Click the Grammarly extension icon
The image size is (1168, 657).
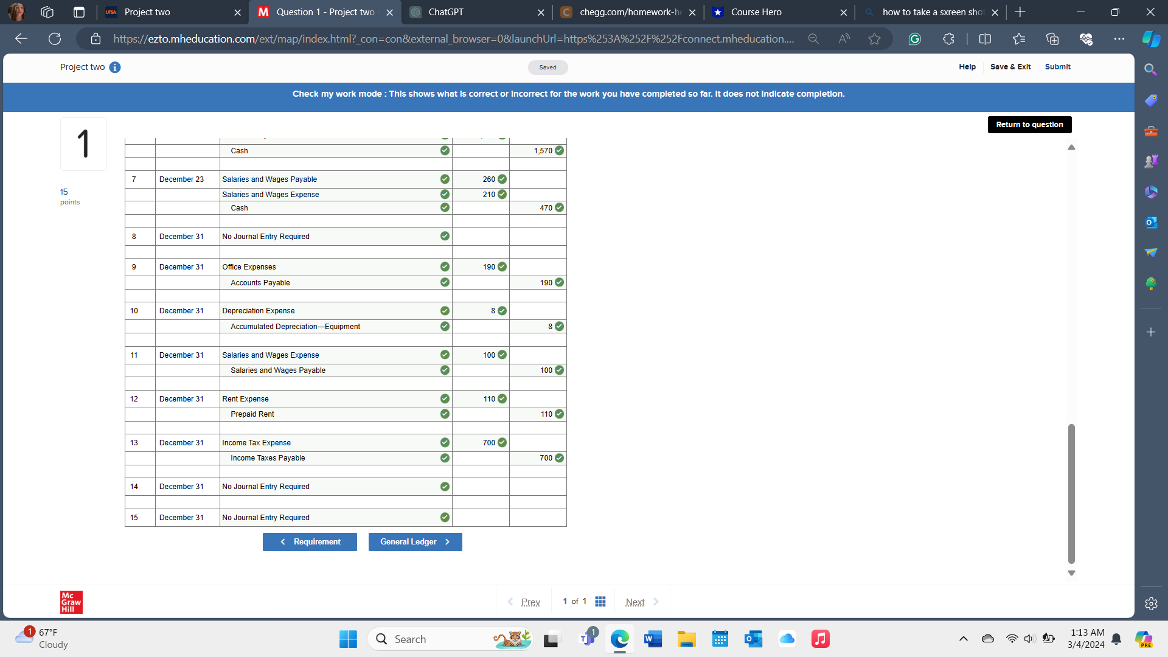click(x=916, y=38)
